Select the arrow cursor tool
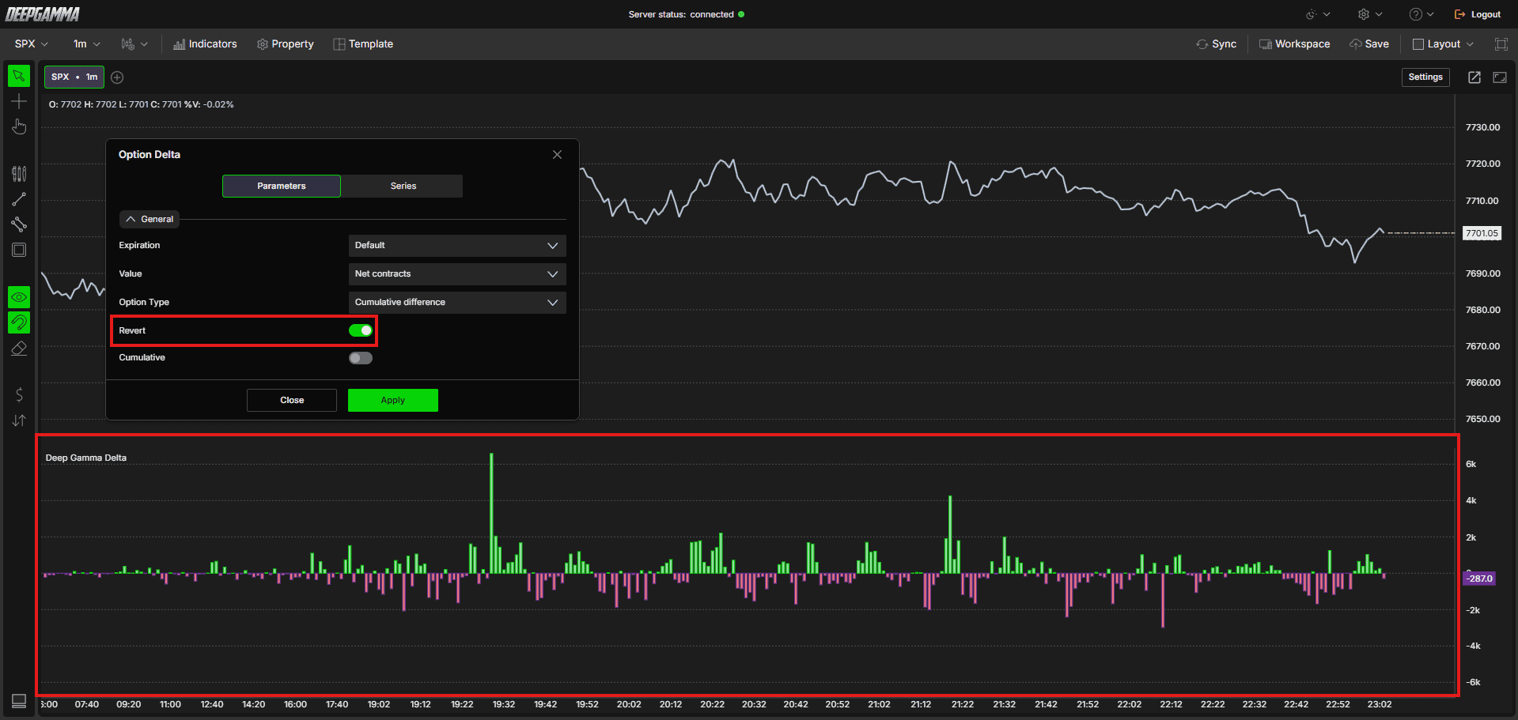Screen dimensions: 1518x720 (19, 76)
